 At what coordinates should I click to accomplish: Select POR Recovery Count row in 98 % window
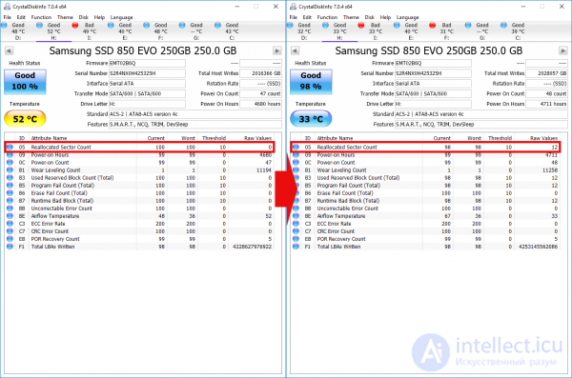coord(426,239)
